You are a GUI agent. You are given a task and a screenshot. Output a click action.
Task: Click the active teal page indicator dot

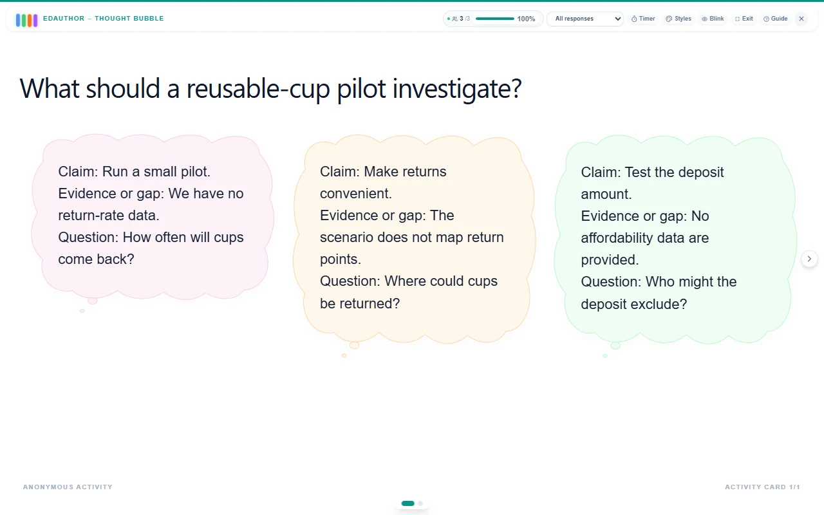pyautogui.click(x=408, y=503)
